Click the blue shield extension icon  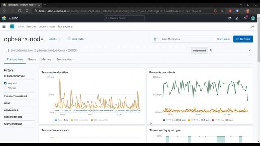point(237,11)
